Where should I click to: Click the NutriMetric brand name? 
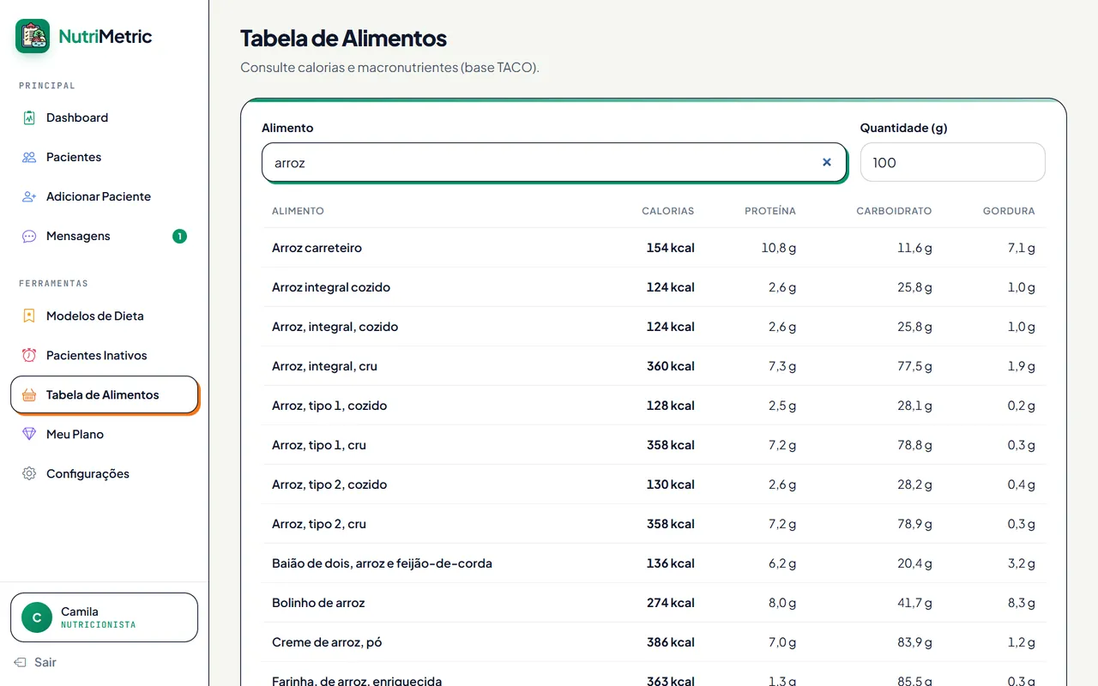point(106,36)
